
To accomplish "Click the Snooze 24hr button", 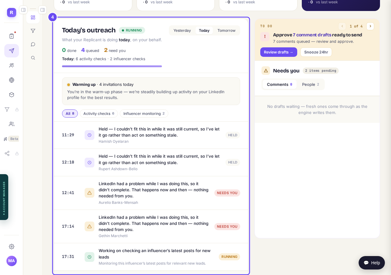I will tap(316, 52).
